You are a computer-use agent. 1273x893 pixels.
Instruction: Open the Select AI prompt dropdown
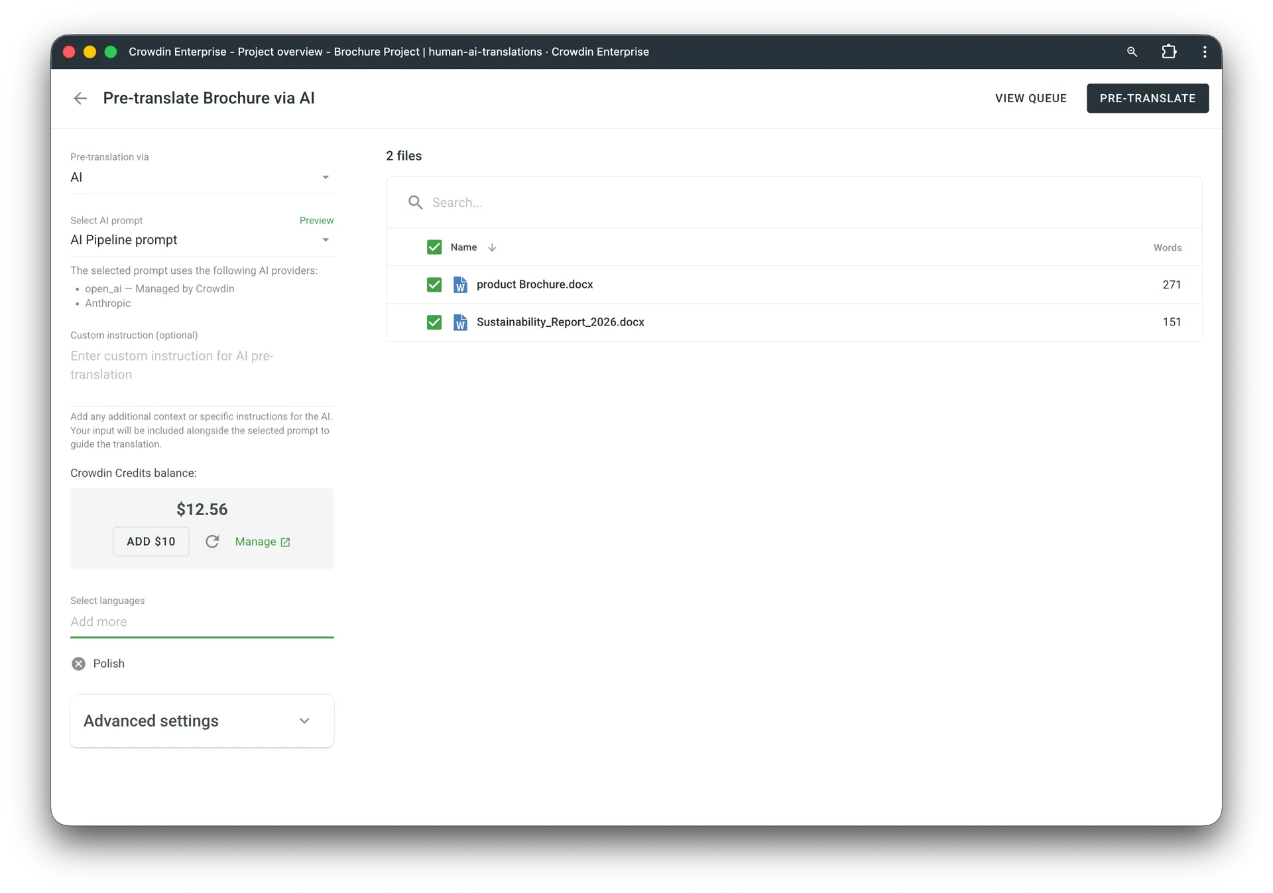coord(202,240)
